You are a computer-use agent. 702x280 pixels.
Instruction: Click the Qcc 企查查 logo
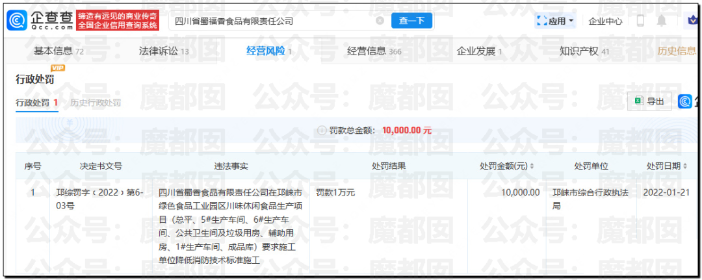point(40,21)
